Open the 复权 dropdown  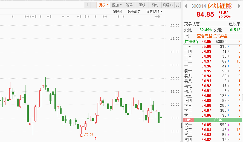103,5
